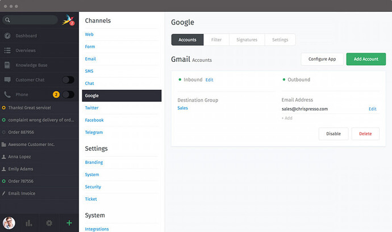Click the green plus icon to create new
The height and width of the screenshot is (232, 392).
pos(69,223)
